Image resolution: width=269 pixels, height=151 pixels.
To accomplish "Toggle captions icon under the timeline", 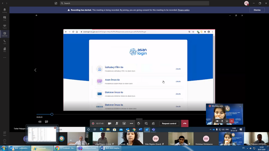I will point(47,122).
